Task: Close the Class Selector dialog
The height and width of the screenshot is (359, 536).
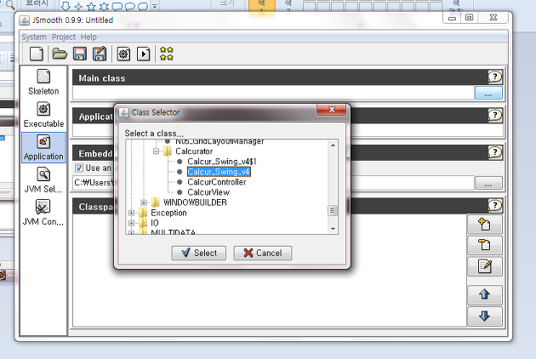Action: [x=332, y=110]
